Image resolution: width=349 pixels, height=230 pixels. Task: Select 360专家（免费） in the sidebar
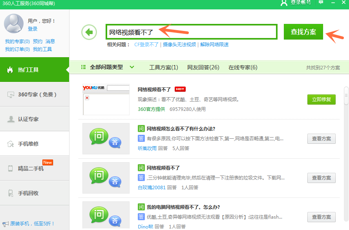tap(35, 94)
